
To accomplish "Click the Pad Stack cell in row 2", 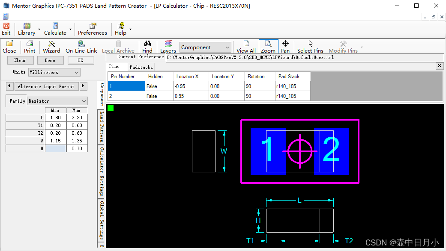I will pyautogui.click(x=293, y=96).
